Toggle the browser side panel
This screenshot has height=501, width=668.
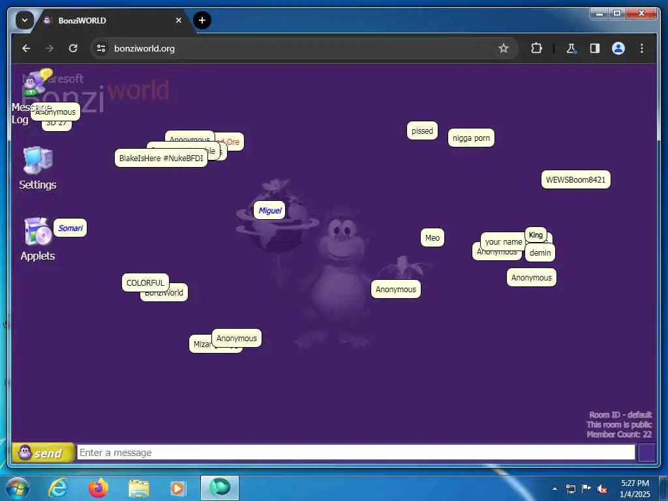click(595, 48)
